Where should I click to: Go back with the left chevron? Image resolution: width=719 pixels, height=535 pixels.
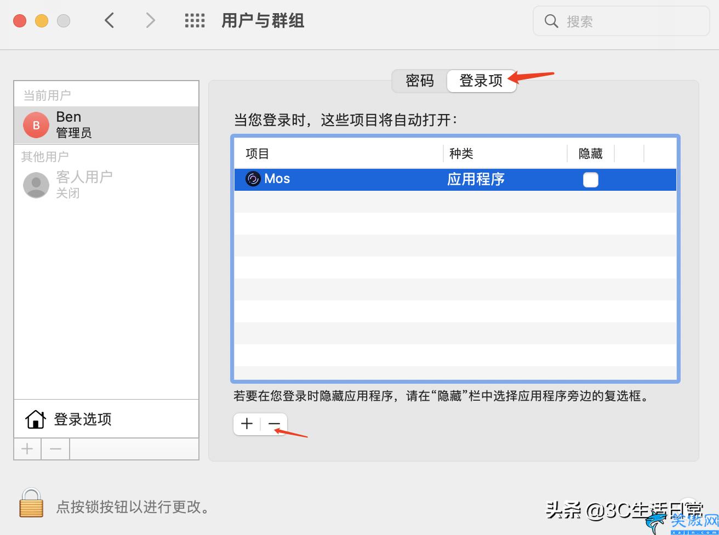coord(110,21)
